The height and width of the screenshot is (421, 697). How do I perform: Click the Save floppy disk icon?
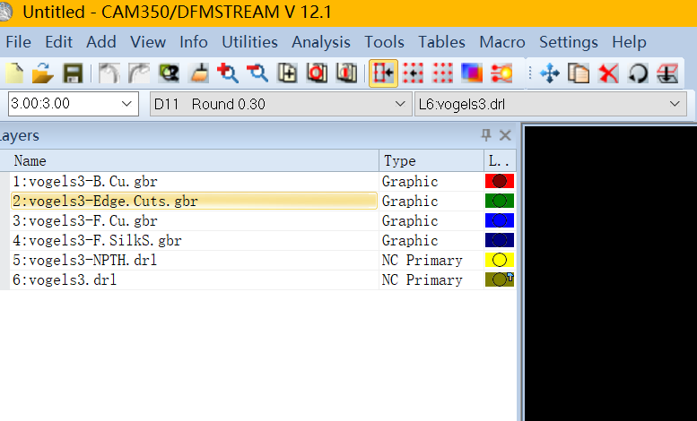point(73,73)
